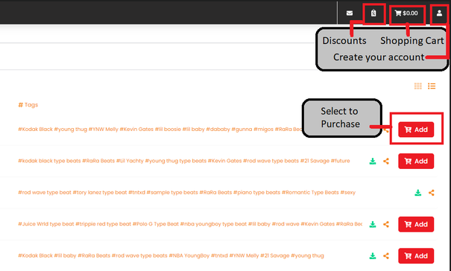The height and width of the screenshot is (271, 451).
Task: Open the #sample type beats tag
Action: click(172, 193)
